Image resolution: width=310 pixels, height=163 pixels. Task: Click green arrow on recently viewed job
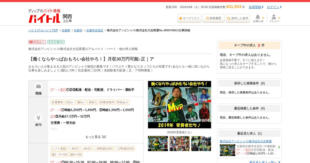point(279,147)
